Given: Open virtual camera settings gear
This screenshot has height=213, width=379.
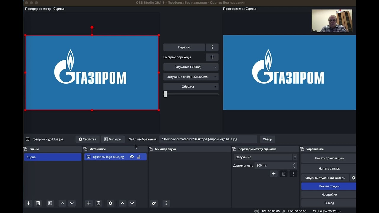Looking at the screenshot, I should (354, 178).
